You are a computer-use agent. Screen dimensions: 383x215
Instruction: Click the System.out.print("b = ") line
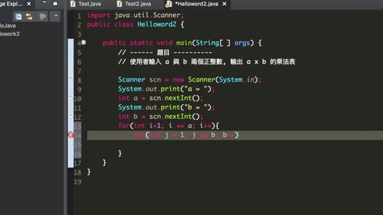click(x=166, y=107)
